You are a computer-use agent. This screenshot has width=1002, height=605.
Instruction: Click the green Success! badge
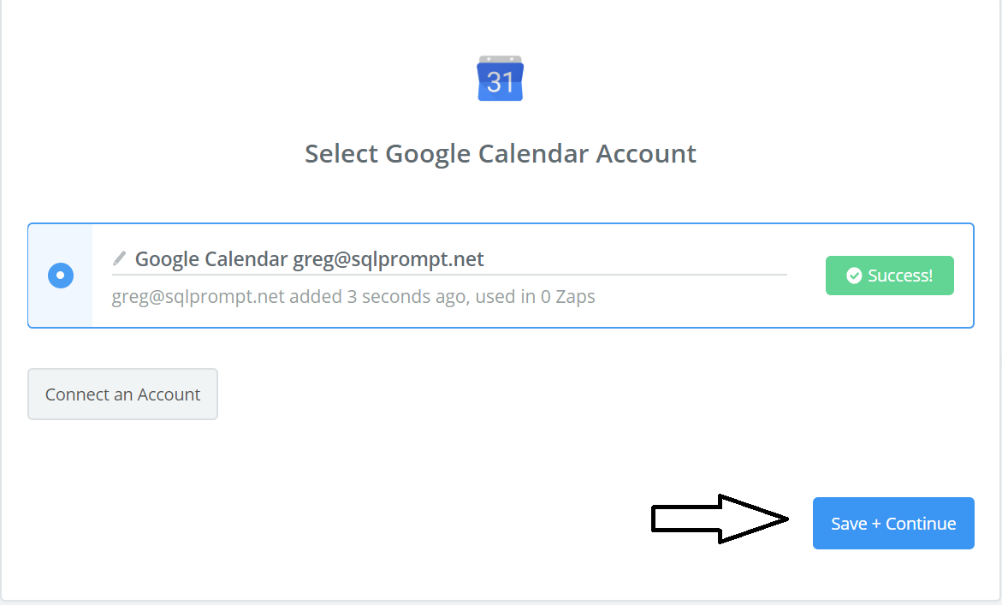click(889, 276)
